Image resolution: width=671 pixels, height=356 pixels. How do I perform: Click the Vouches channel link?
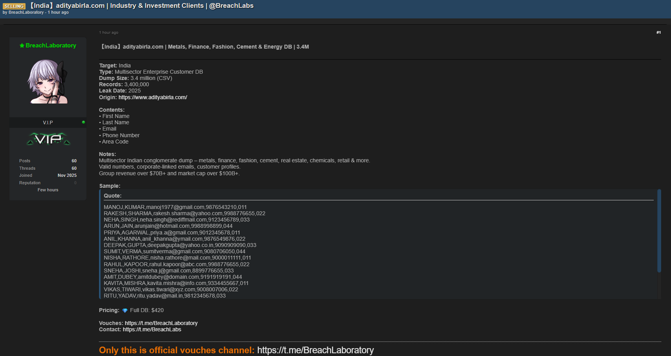pyautogui.click(x=161, y=323)
